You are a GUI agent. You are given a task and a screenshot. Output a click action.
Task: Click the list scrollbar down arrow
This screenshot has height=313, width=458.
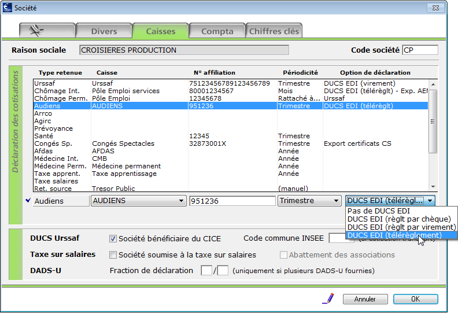point(433,187)
